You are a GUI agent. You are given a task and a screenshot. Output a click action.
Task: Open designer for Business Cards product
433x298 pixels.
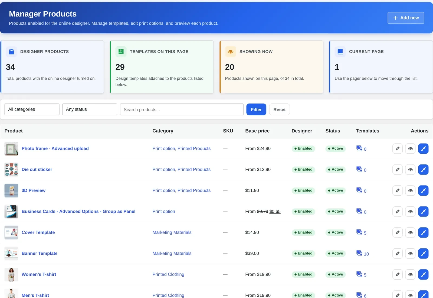click(423, 212)
